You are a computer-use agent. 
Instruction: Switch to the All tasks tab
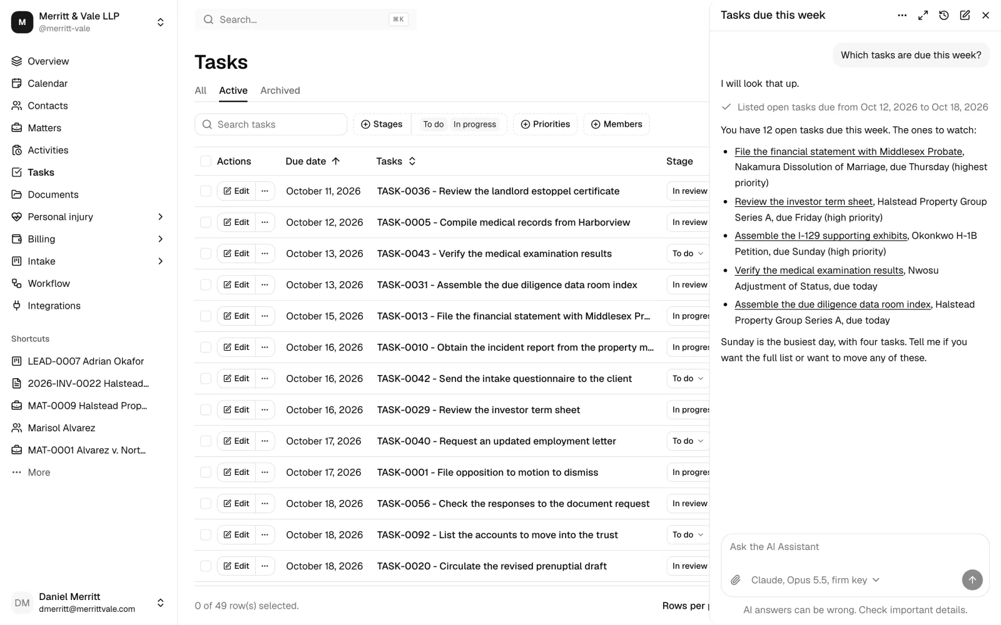coord(200,91)
